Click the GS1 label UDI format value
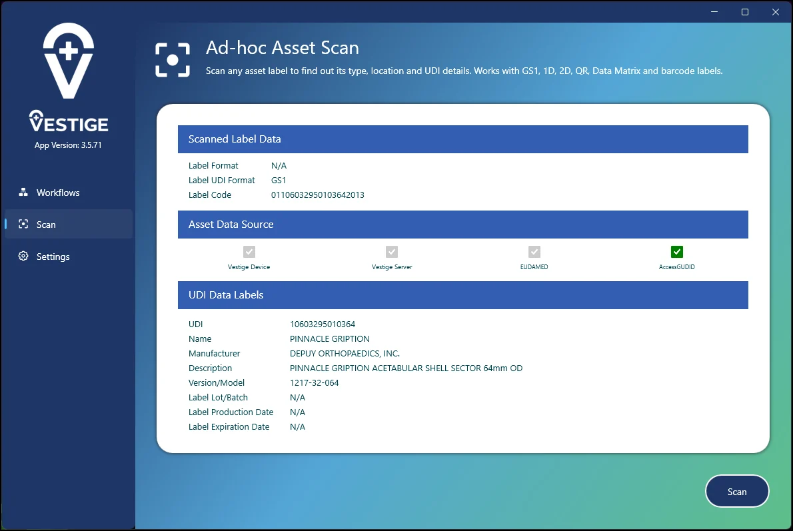This screenshot has height=531, width=793. point(279,180)
